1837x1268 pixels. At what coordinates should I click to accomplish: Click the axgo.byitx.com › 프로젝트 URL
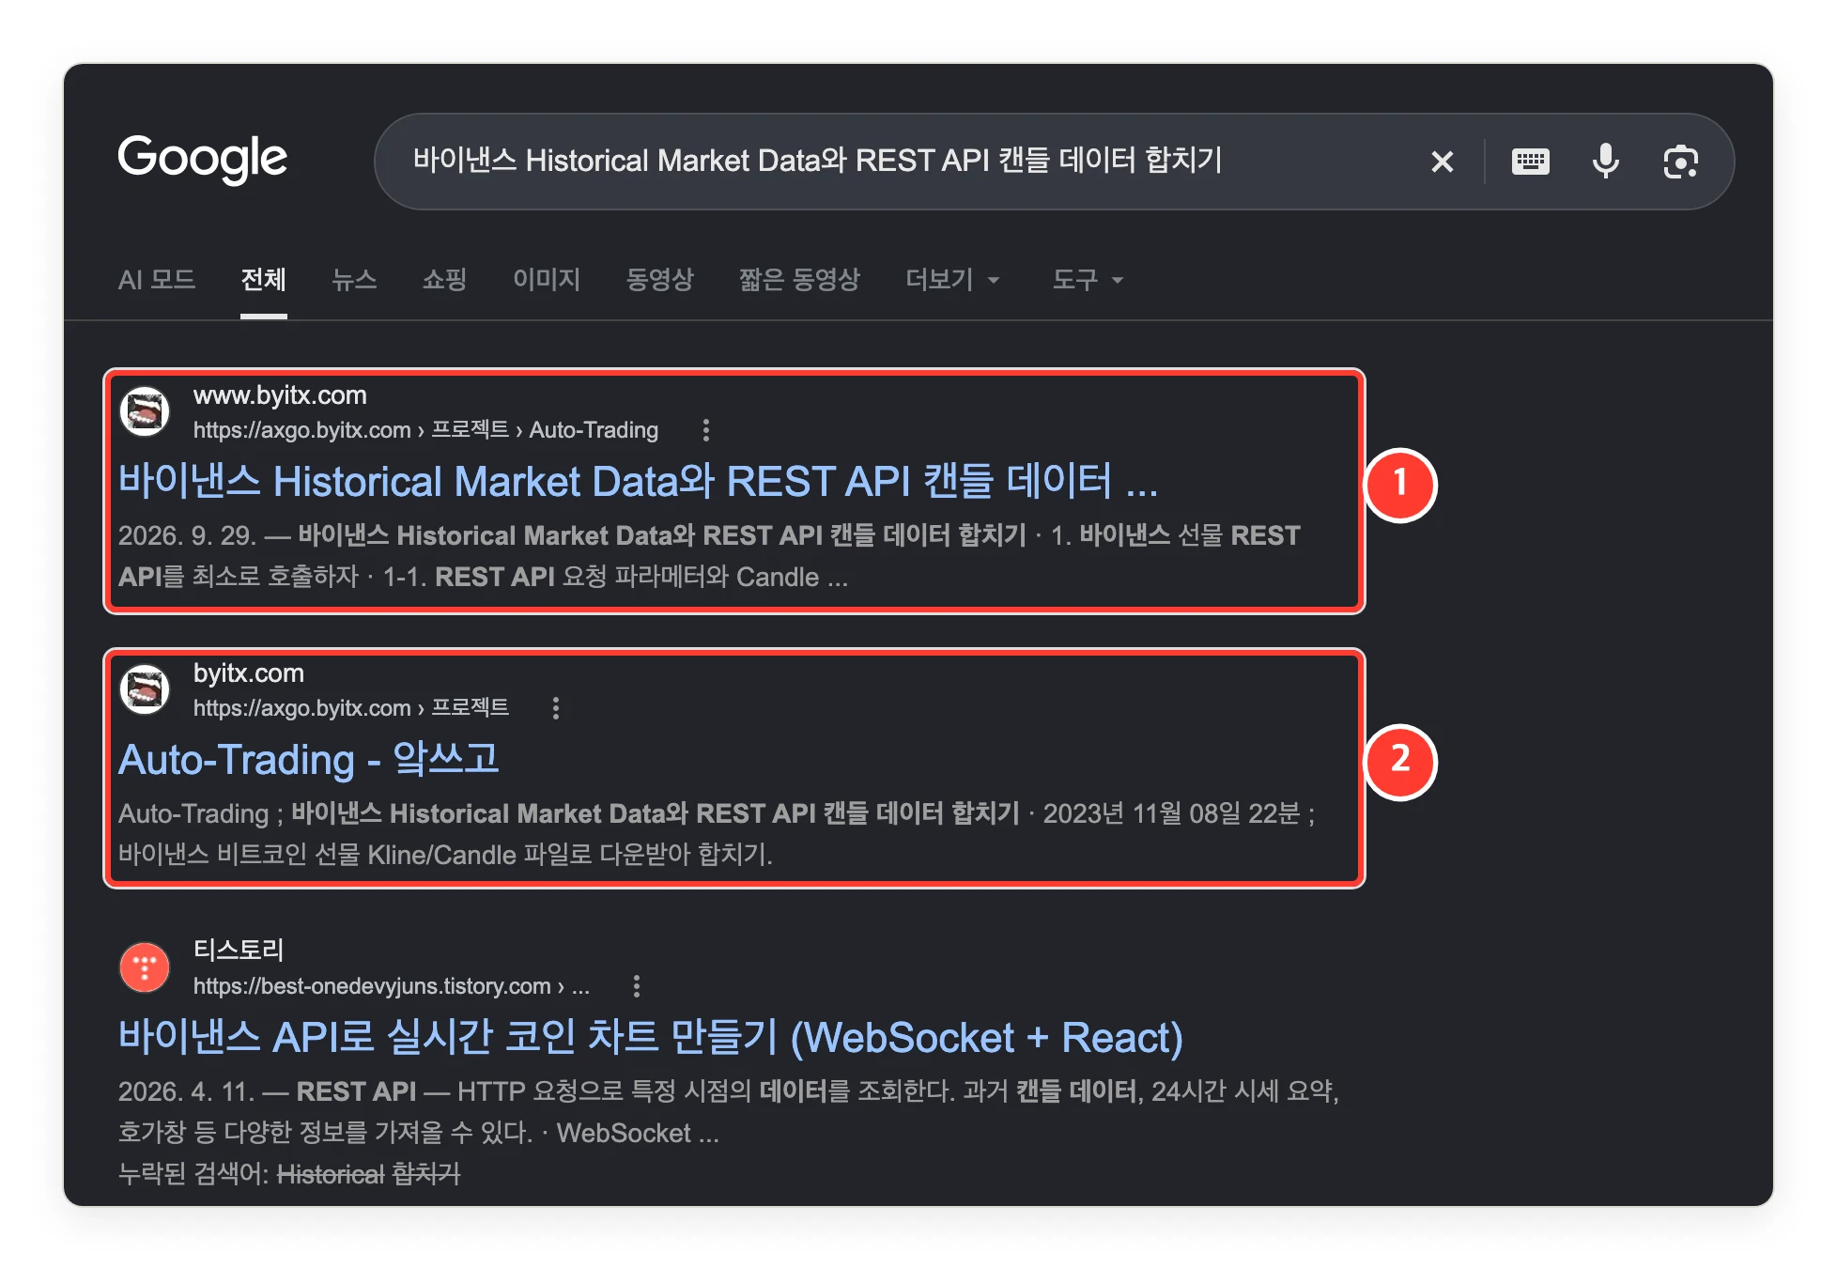tap(351, 708)
